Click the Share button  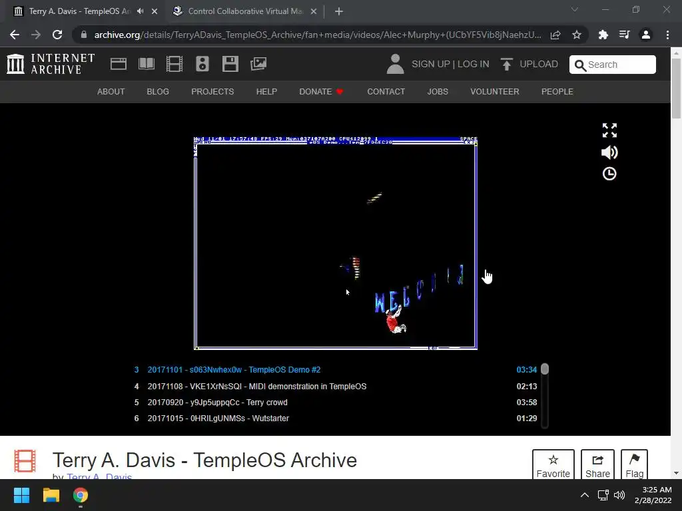(x=597, y=465)
